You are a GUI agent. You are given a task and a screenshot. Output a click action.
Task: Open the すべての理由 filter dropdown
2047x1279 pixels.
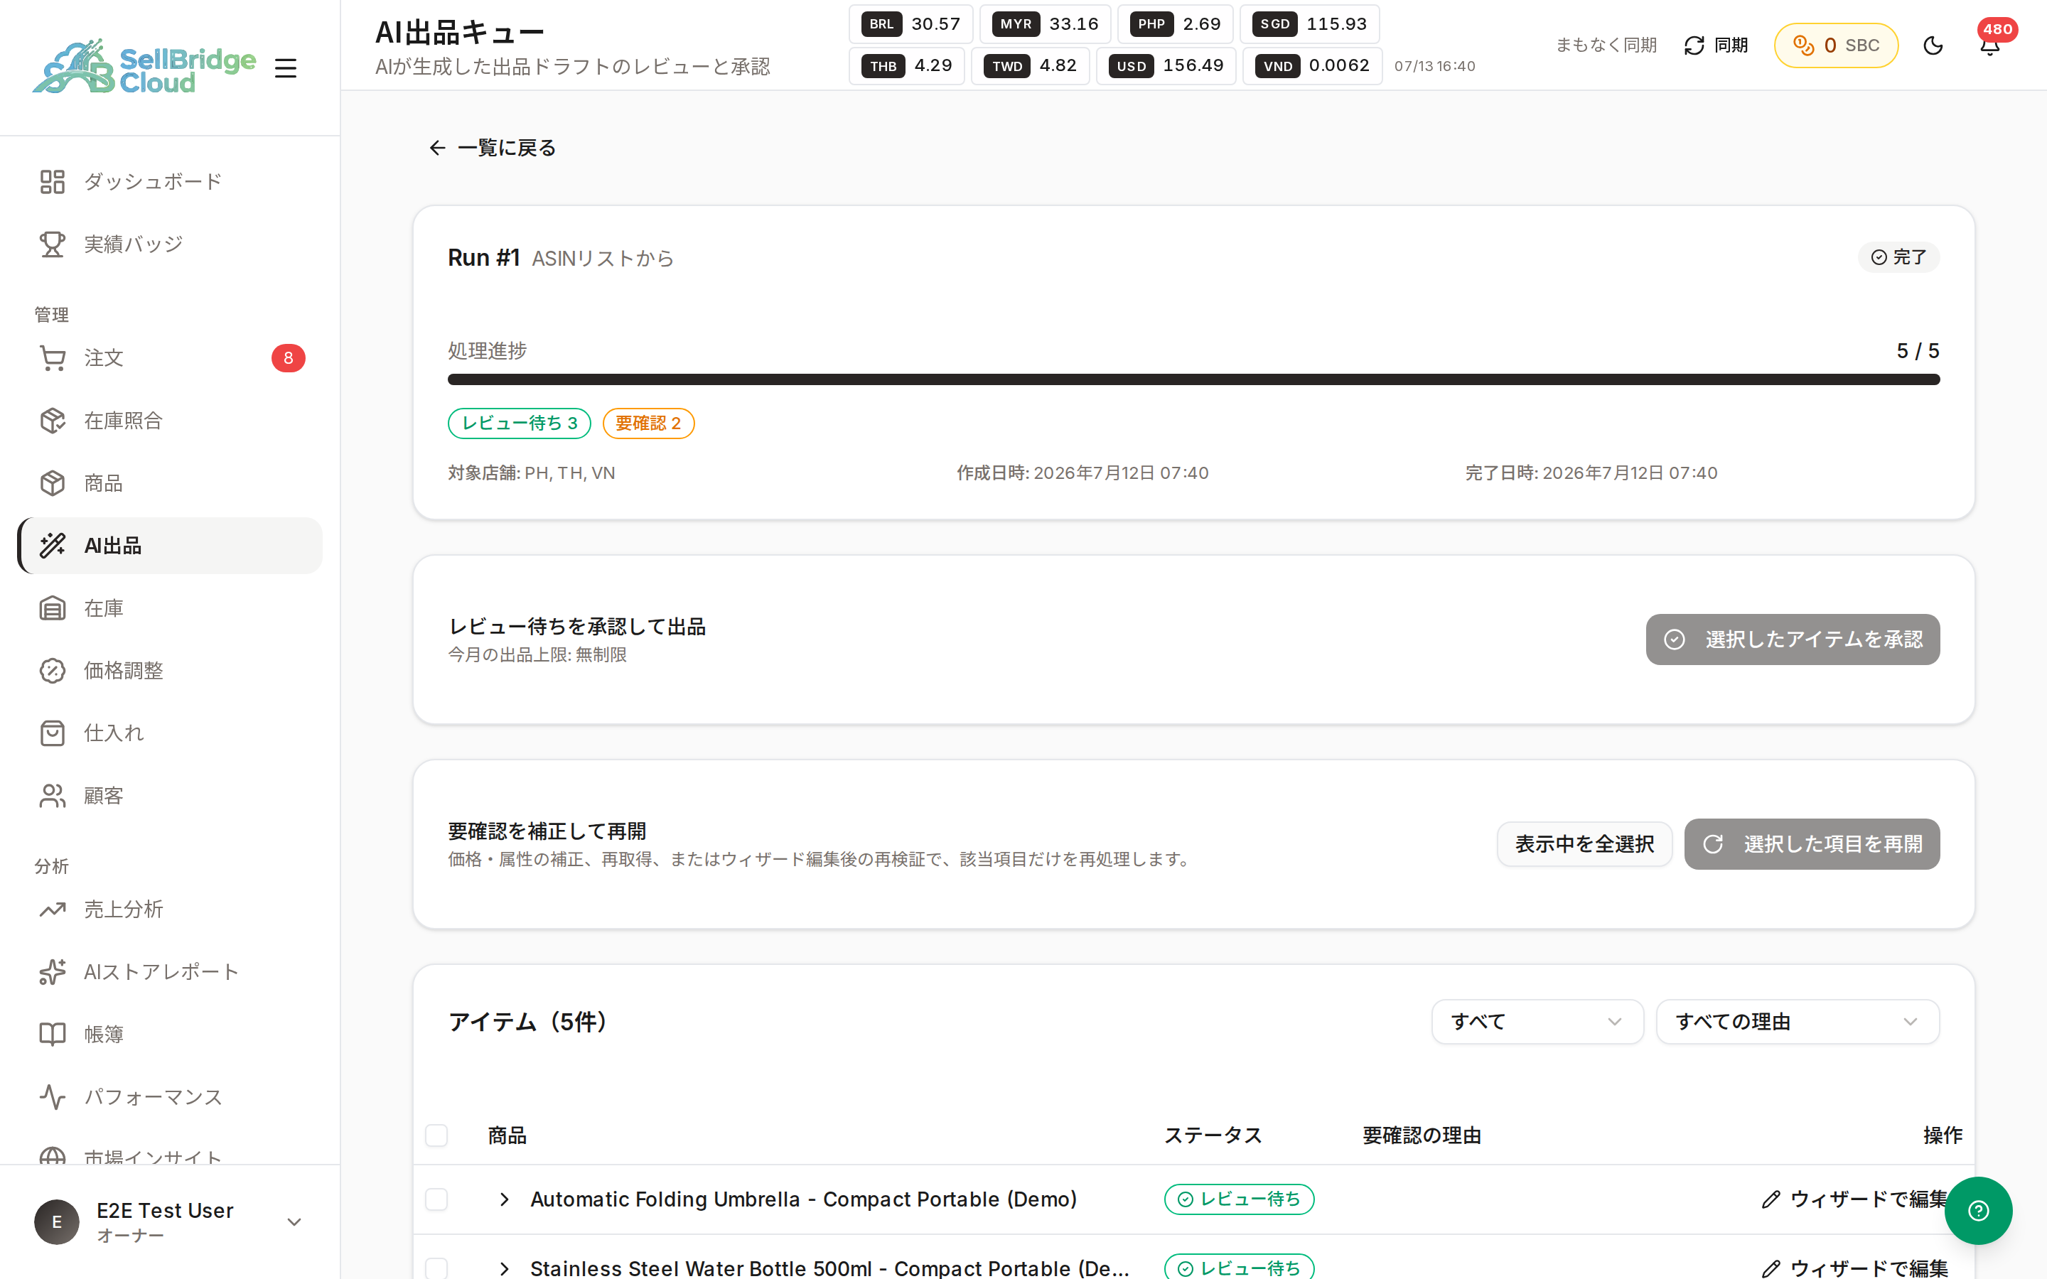coord(1797,1022)
